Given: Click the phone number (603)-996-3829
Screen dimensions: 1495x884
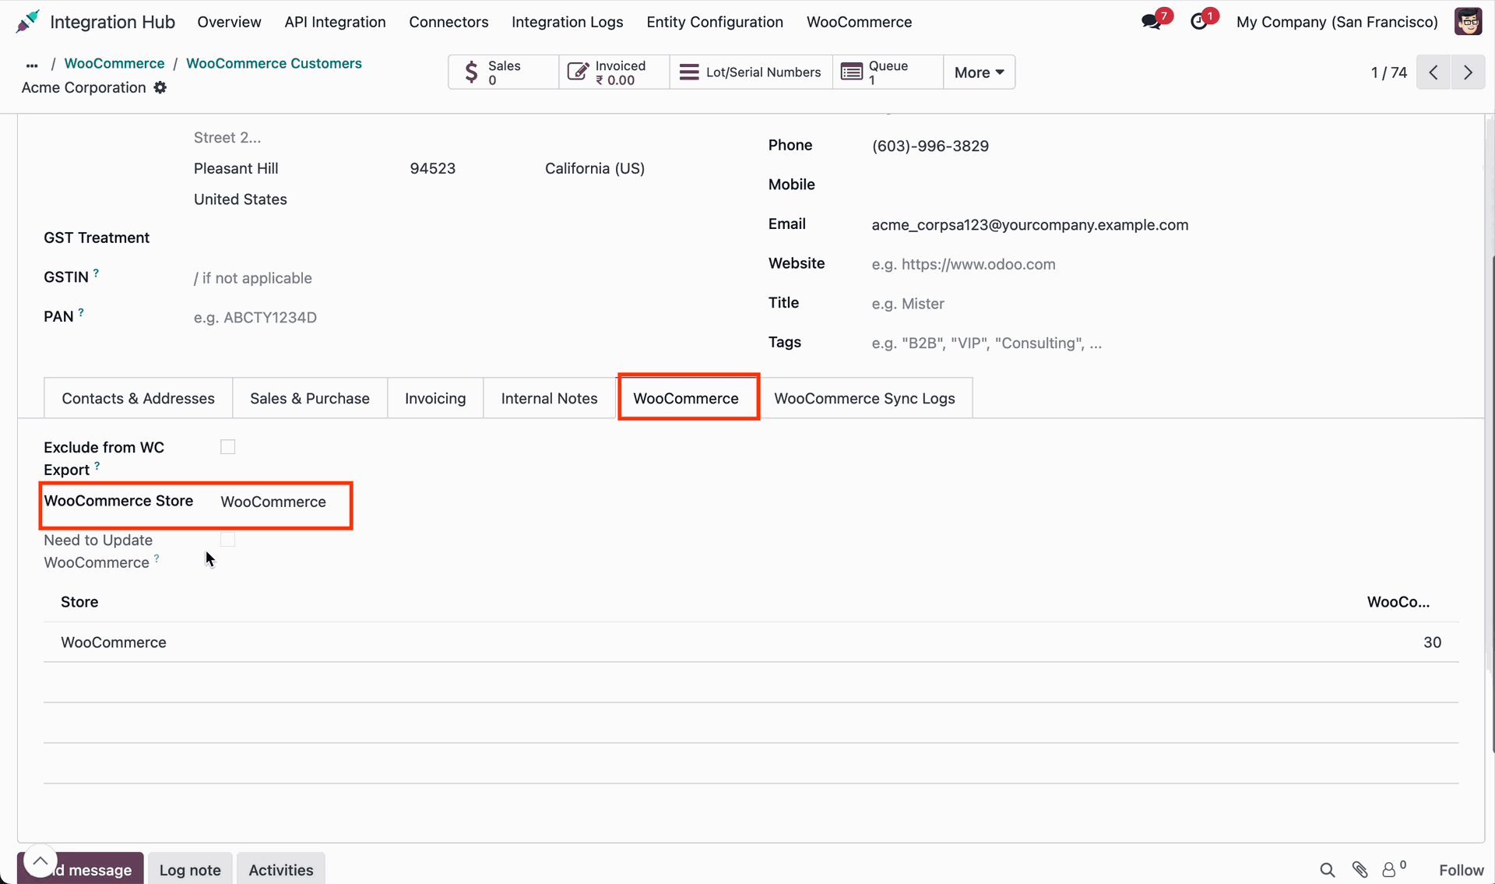Looking at the screenshot, I should pyautogui.click(x=930, y=146).
